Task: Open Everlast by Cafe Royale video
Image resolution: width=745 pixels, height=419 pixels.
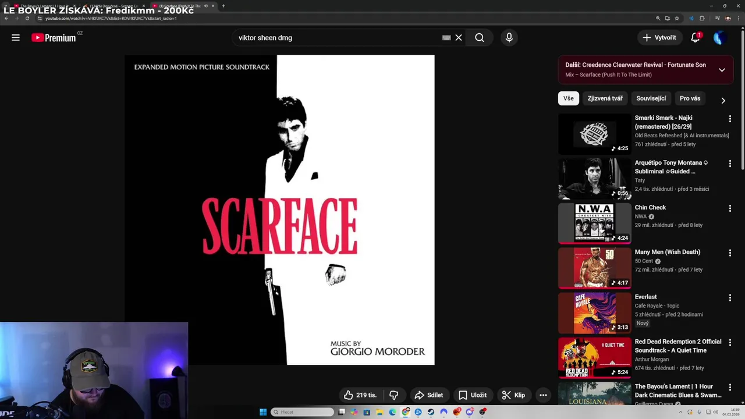Action: [x=645, y=297]
